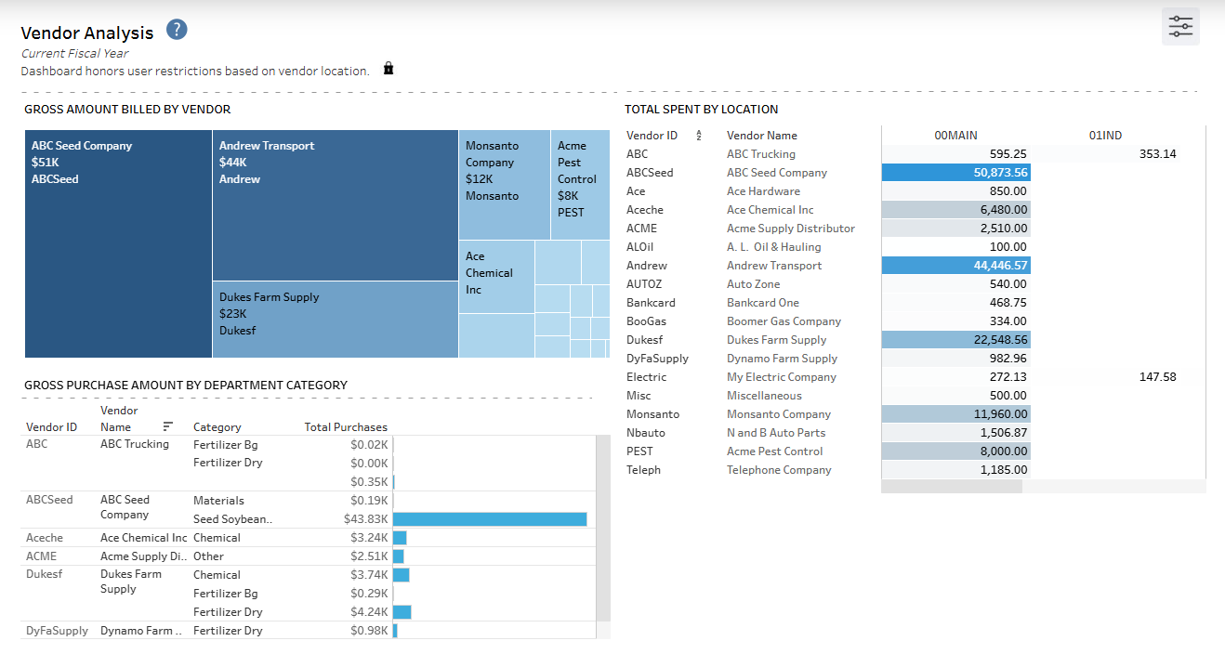Screen dimensions: 1225x654
Task: Select the 147.58 value under 01IND
Action: coord(1157,377)
